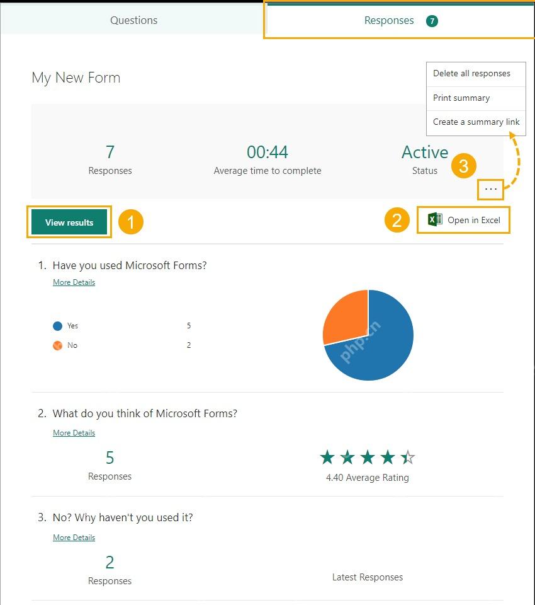Click the responses count badge showing 7
This screenshot has width=535, height=605.
(432, 21)
